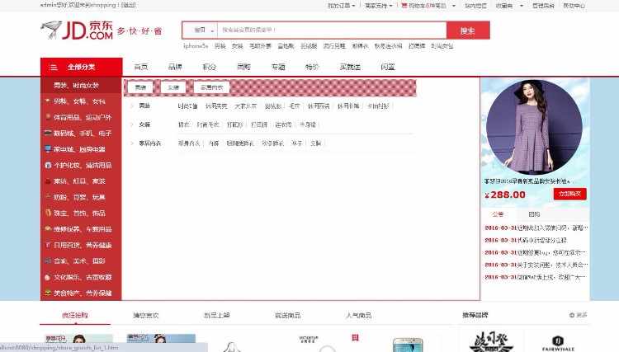Click the purple dress product image

[x=535, y=127]
